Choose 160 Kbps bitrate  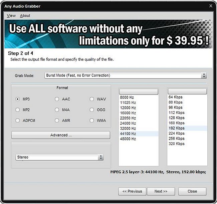point(188,123)
